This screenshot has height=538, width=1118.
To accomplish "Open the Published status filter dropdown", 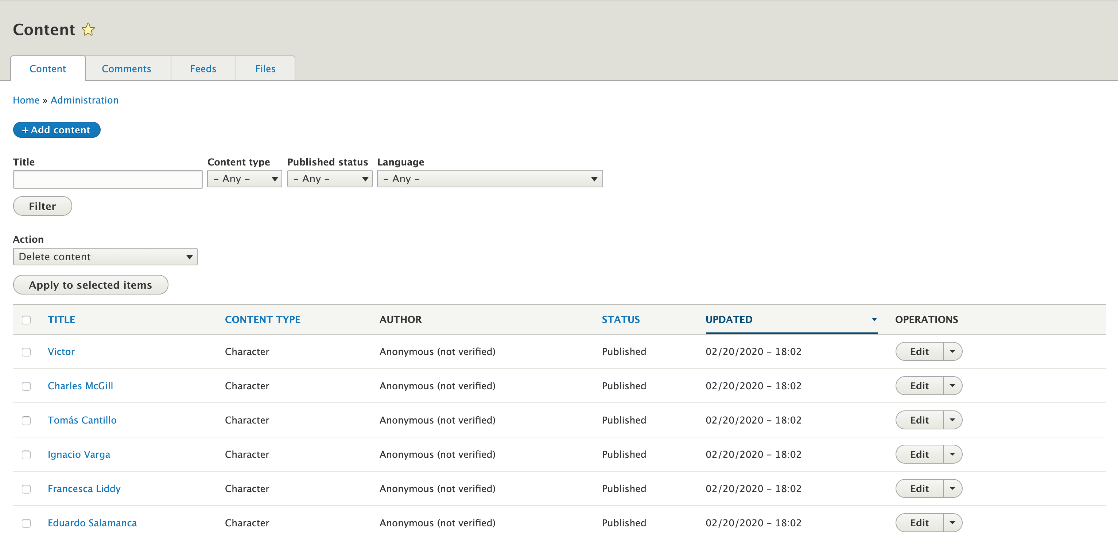I will click(x=329, y=179).
